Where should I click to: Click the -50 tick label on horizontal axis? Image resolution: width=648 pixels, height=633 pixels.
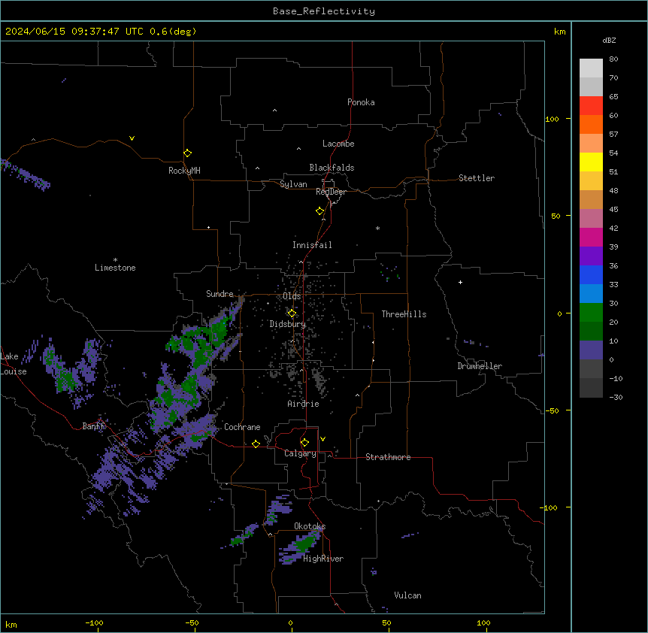point(192,622)
